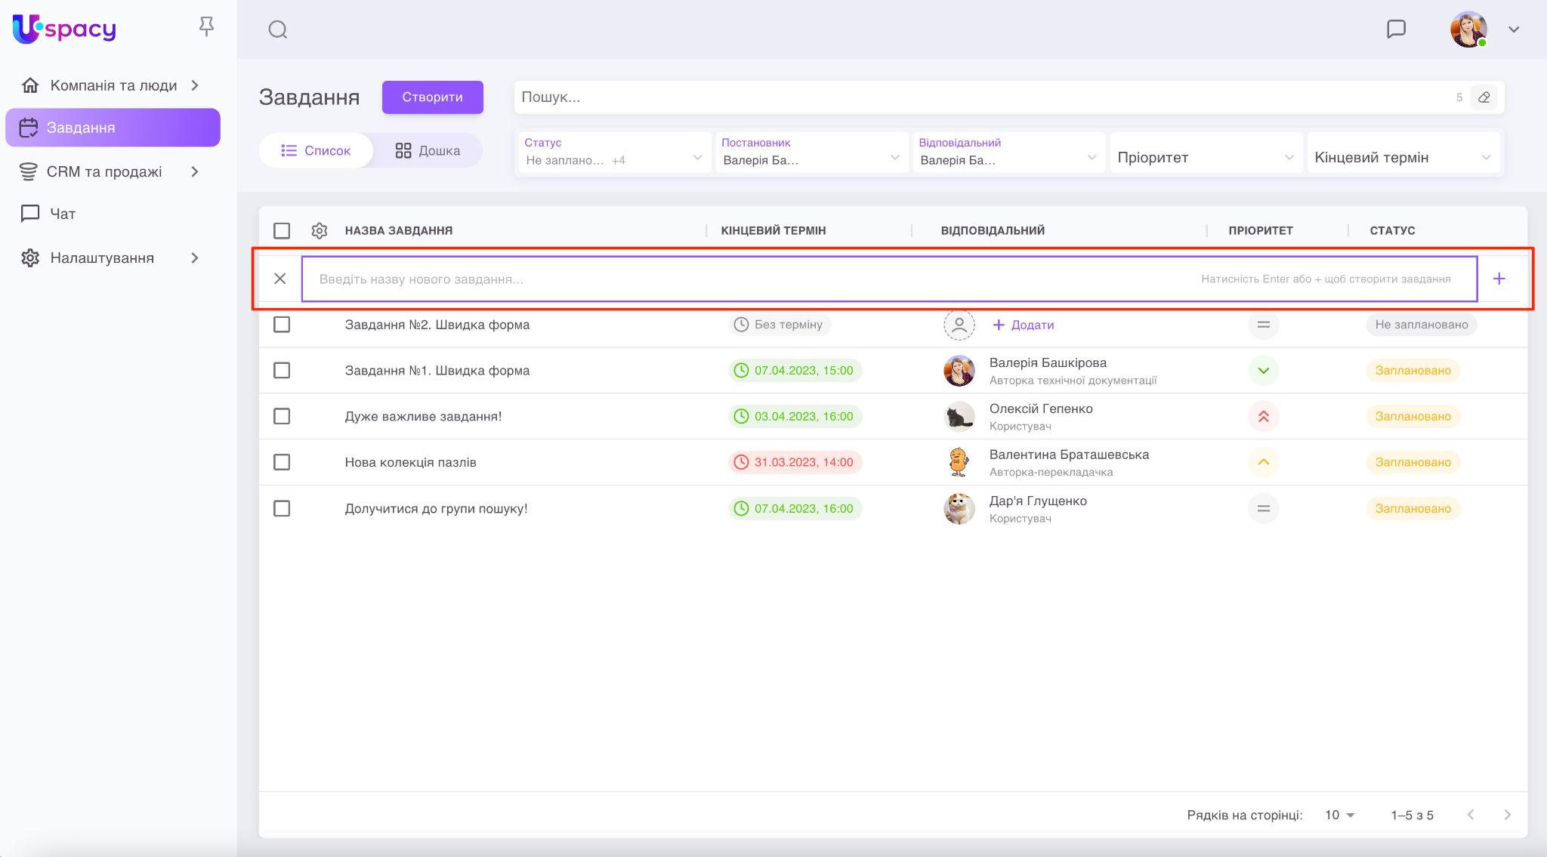
Task: Change rows per page dropdown value
Action: coord(1339,815)
